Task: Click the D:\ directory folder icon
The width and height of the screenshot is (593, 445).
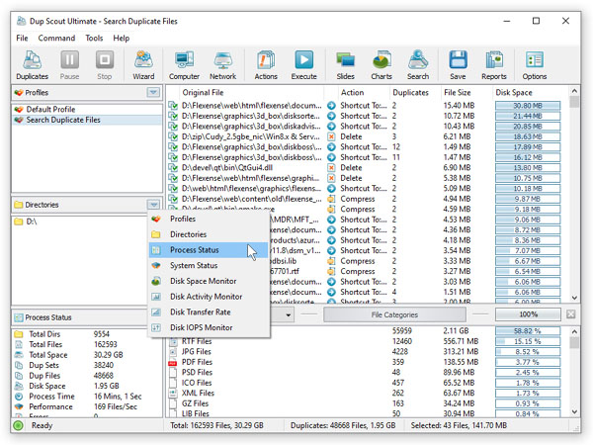Action: click(x=19, y=222)
